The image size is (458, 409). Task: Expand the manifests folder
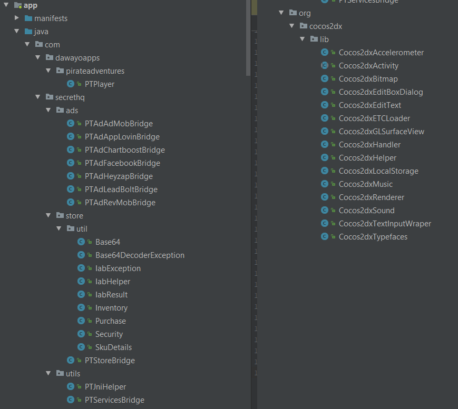pos(17,18)
